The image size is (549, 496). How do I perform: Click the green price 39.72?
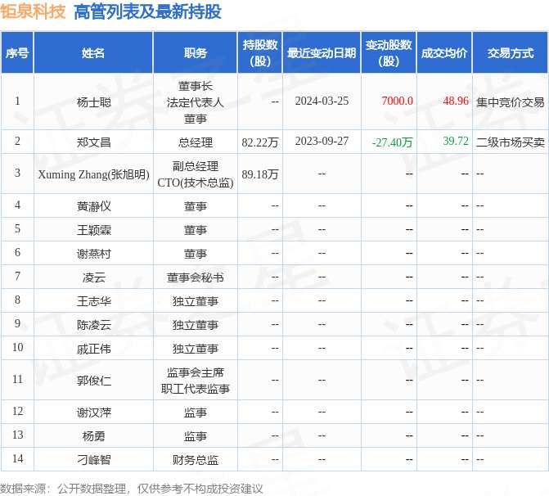tap(456, 141)
